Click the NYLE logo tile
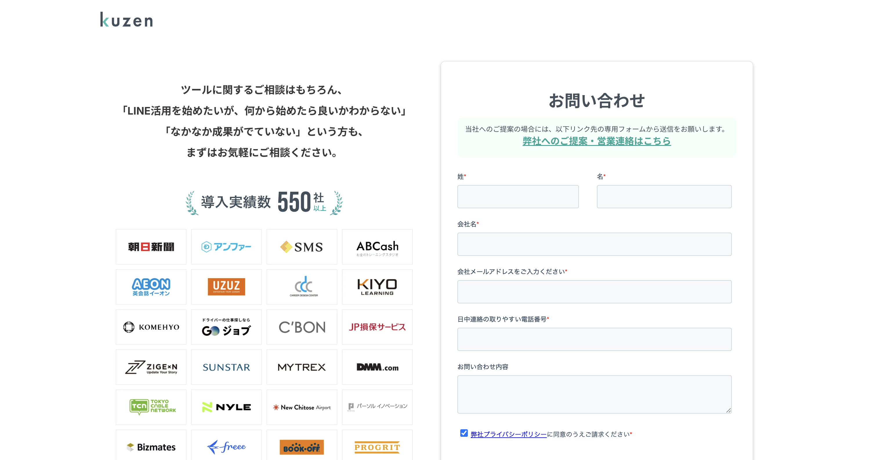873x460 pixels. click(227, 407)
